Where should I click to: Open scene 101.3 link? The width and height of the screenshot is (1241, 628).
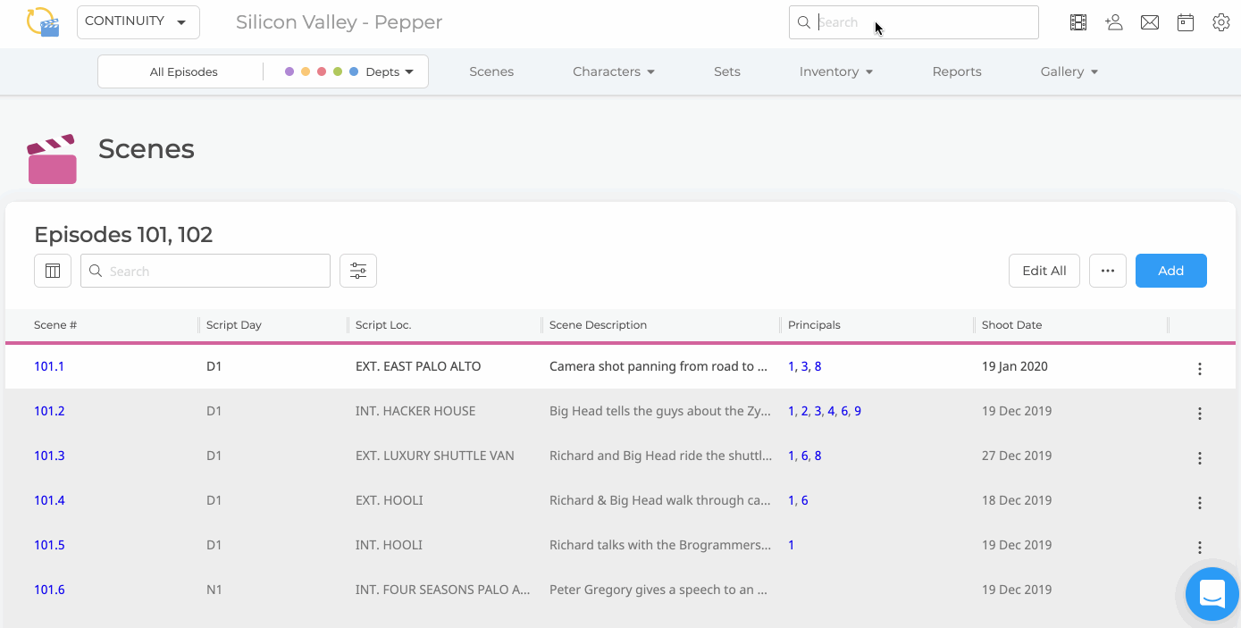pyautogui.click(x=49, y=456)
